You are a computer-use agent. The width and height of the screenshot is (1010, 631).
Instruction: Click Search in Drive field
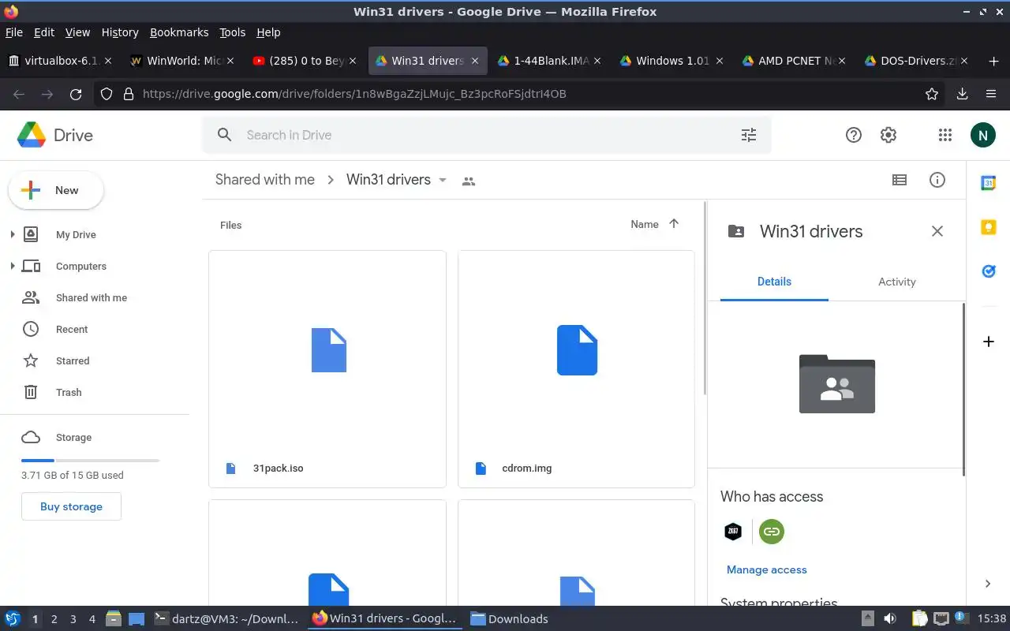[487, 135]
